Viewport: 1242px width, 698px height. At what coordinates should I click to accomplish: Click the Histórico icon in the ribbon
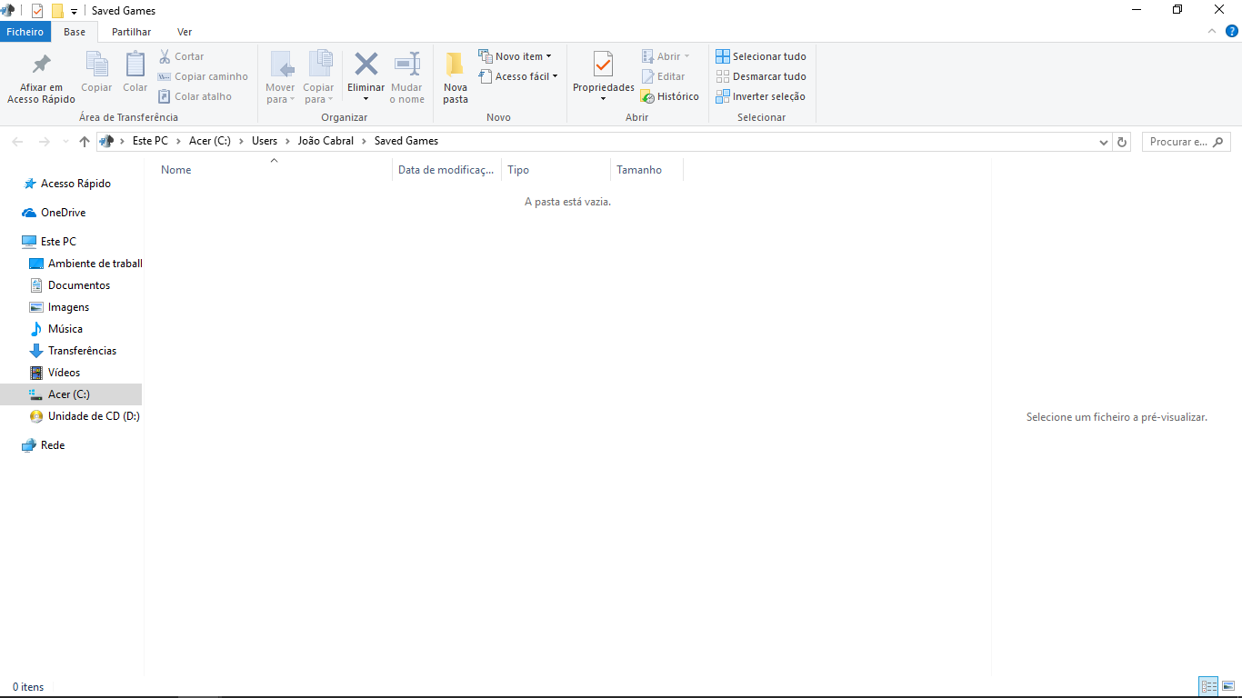647,96
